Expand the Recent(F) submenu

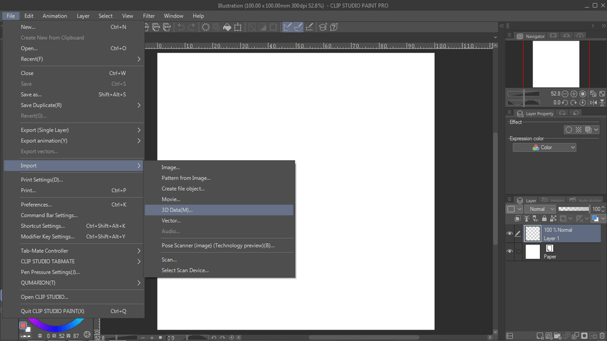74,59
